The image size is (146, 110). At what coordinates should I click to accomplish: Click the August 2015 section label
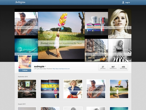[22, 104]
